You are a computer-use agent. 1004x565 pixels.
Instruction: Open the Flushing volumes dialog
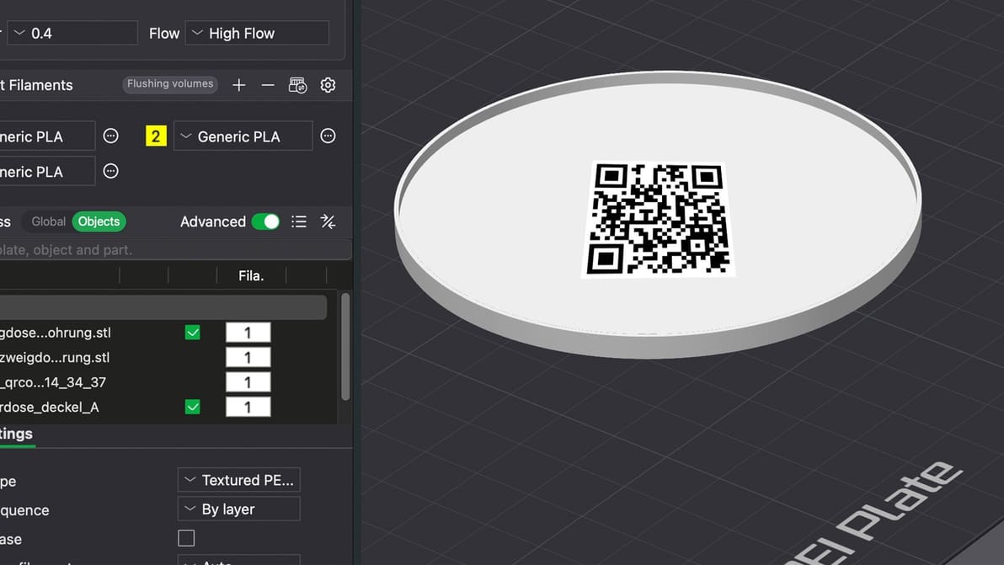(x=169, y=83)
